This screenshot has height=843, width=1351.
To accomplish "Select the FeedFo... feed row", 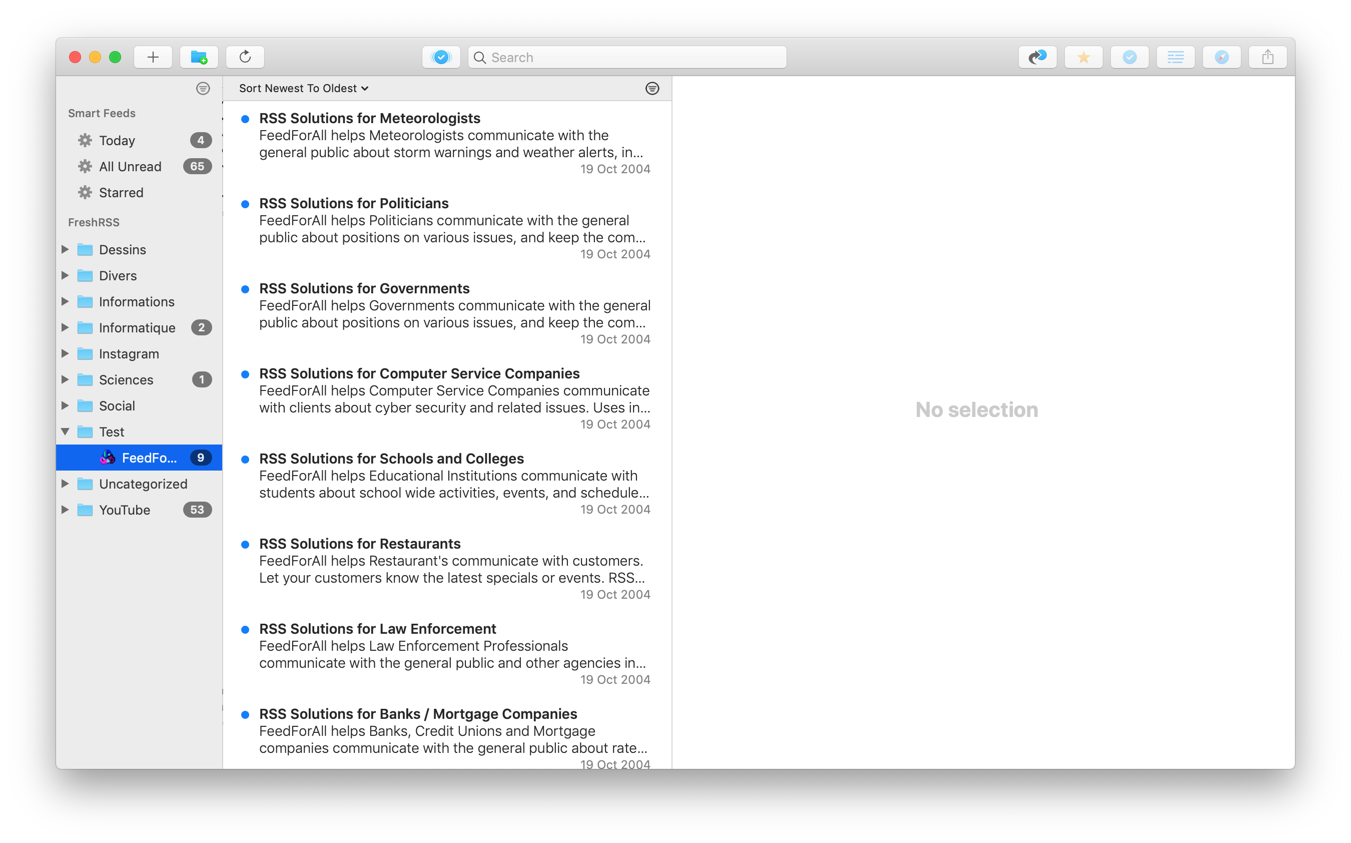I will [139, 457].
